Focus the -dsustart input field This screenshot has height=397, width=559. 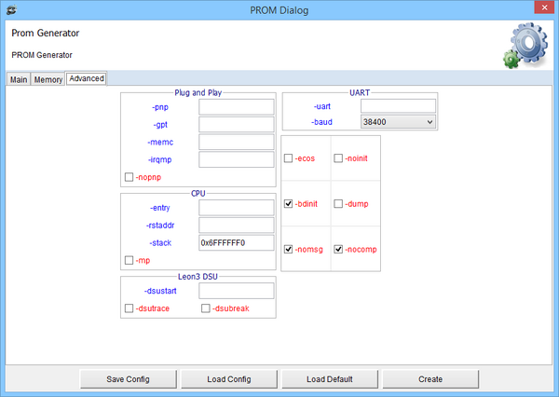(x=237, y=291)
